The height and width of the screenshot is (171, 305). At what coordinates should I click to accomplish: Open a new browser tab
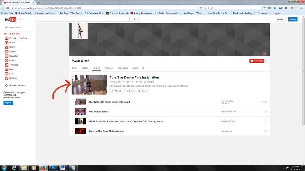point(38,2)
